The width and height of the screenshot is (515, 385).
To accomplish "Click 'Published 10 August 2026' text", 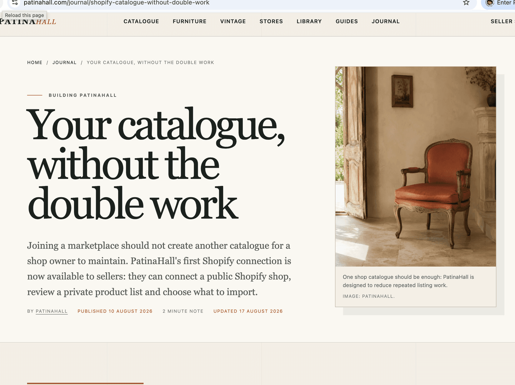I will [x=115, y=311].
